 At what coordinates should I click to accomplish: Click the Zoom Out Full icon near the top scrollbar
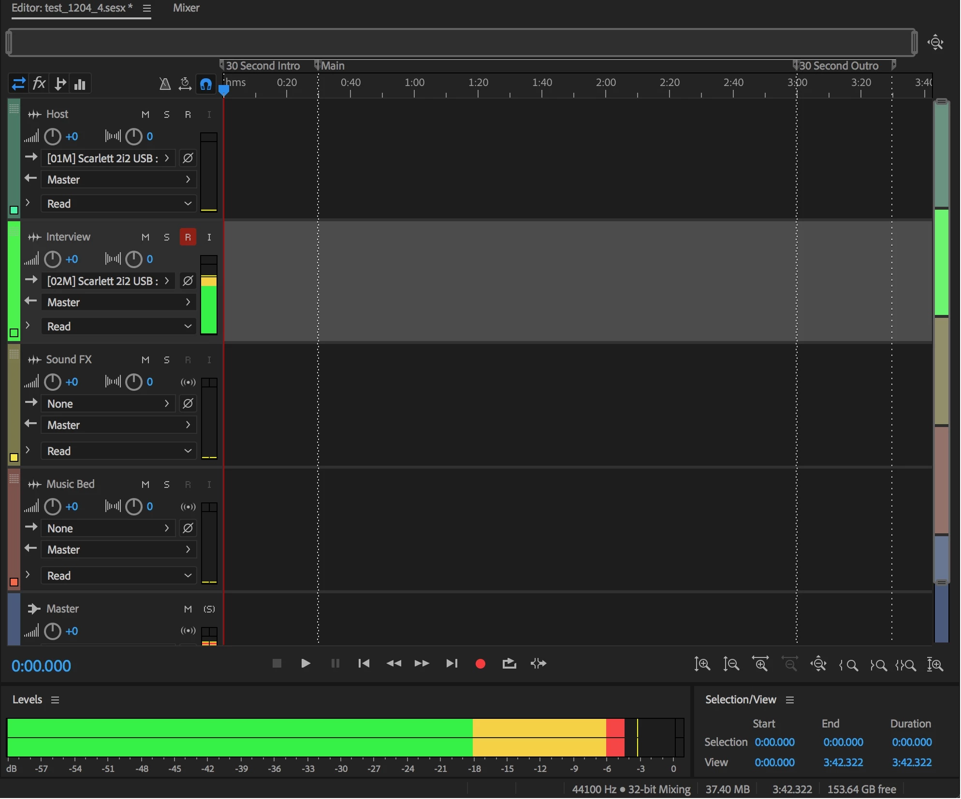(x=936, y=43)
